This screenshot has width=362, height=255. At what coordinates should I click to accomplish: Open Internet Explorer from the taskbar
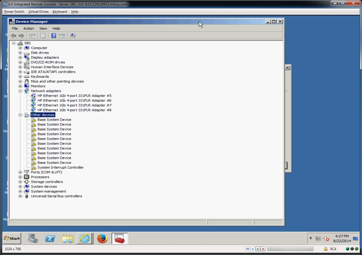85,239
